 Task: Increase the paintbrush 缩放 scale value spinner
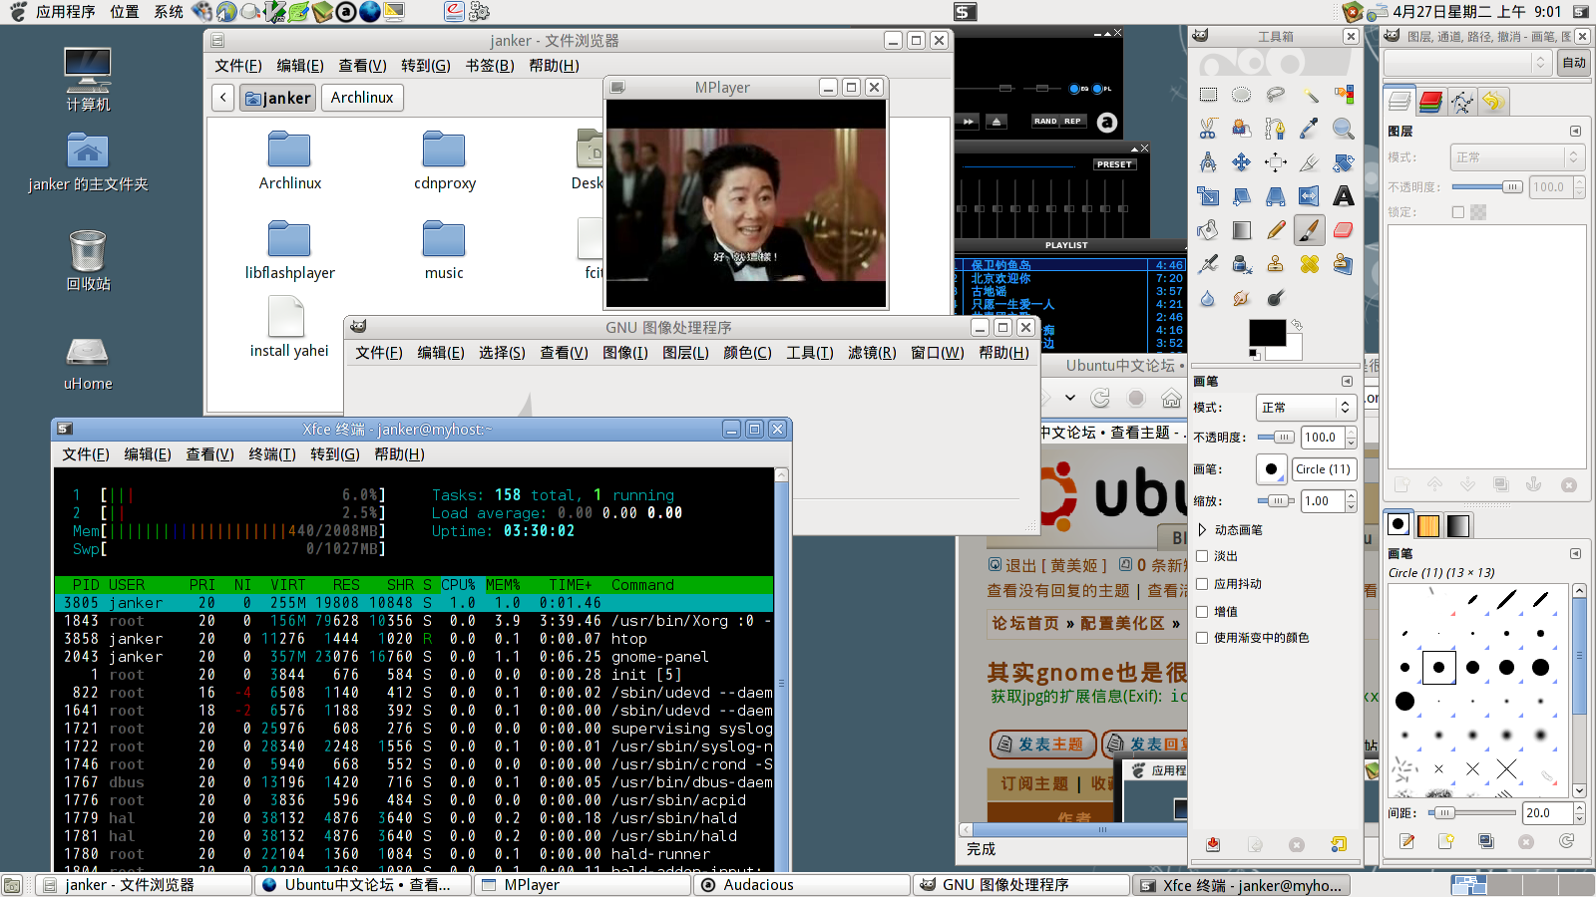[1351, 496]
